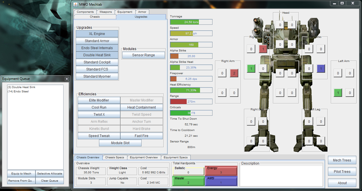Click the Firepower bar showing 6,25 dps
Image resolution: width=362 pixels, height=191 pixels.
pos(191,79)
